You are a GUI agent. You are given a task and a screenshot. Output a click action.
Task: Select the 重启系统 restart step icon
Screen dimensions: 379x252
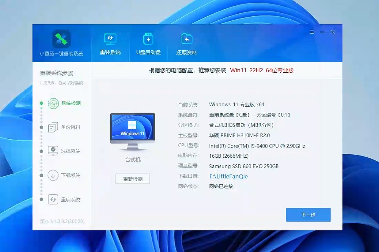click(54, 199)
